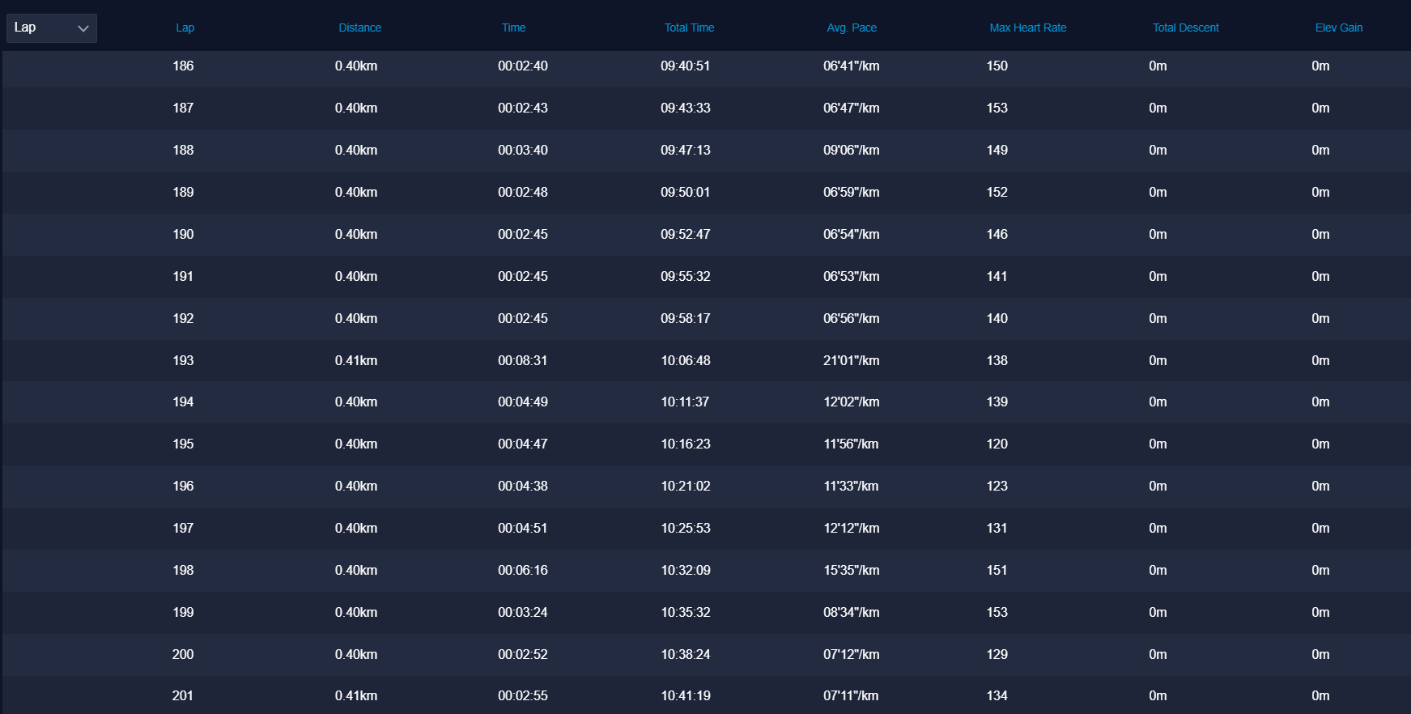The image size is (1411, 714).
Task: Select max heart rate 153 in lap 187
Action: [997, 108]
